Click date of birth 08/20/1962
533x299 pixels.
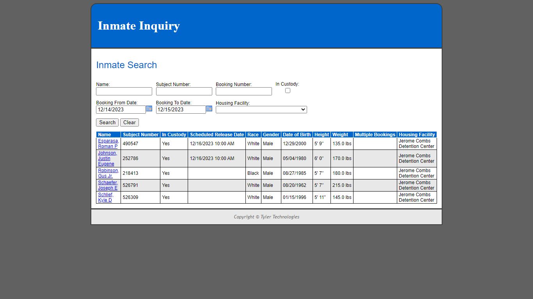pos(295,185)
